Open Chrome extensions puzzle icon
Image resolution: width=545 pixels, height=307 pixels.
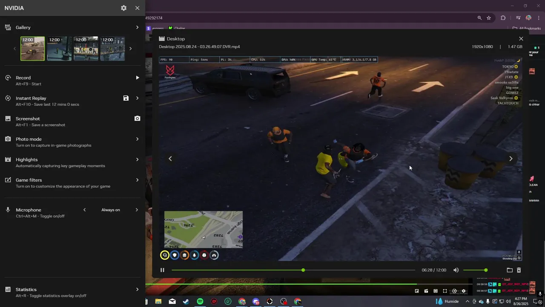click(503, 18)
